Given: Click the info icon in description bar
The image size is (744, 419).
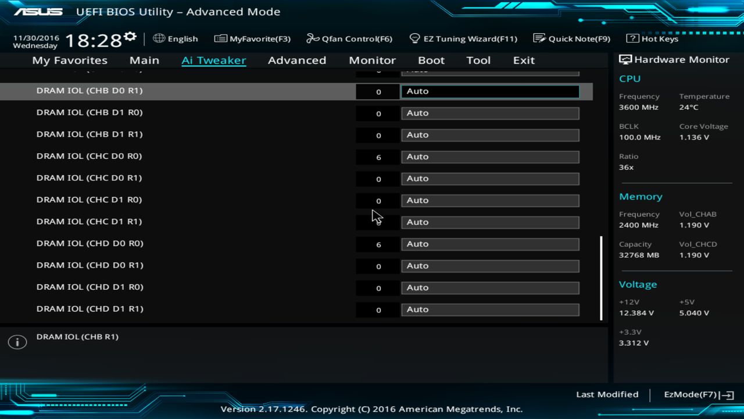Looking at the screenshot, I should pos(17,342).
